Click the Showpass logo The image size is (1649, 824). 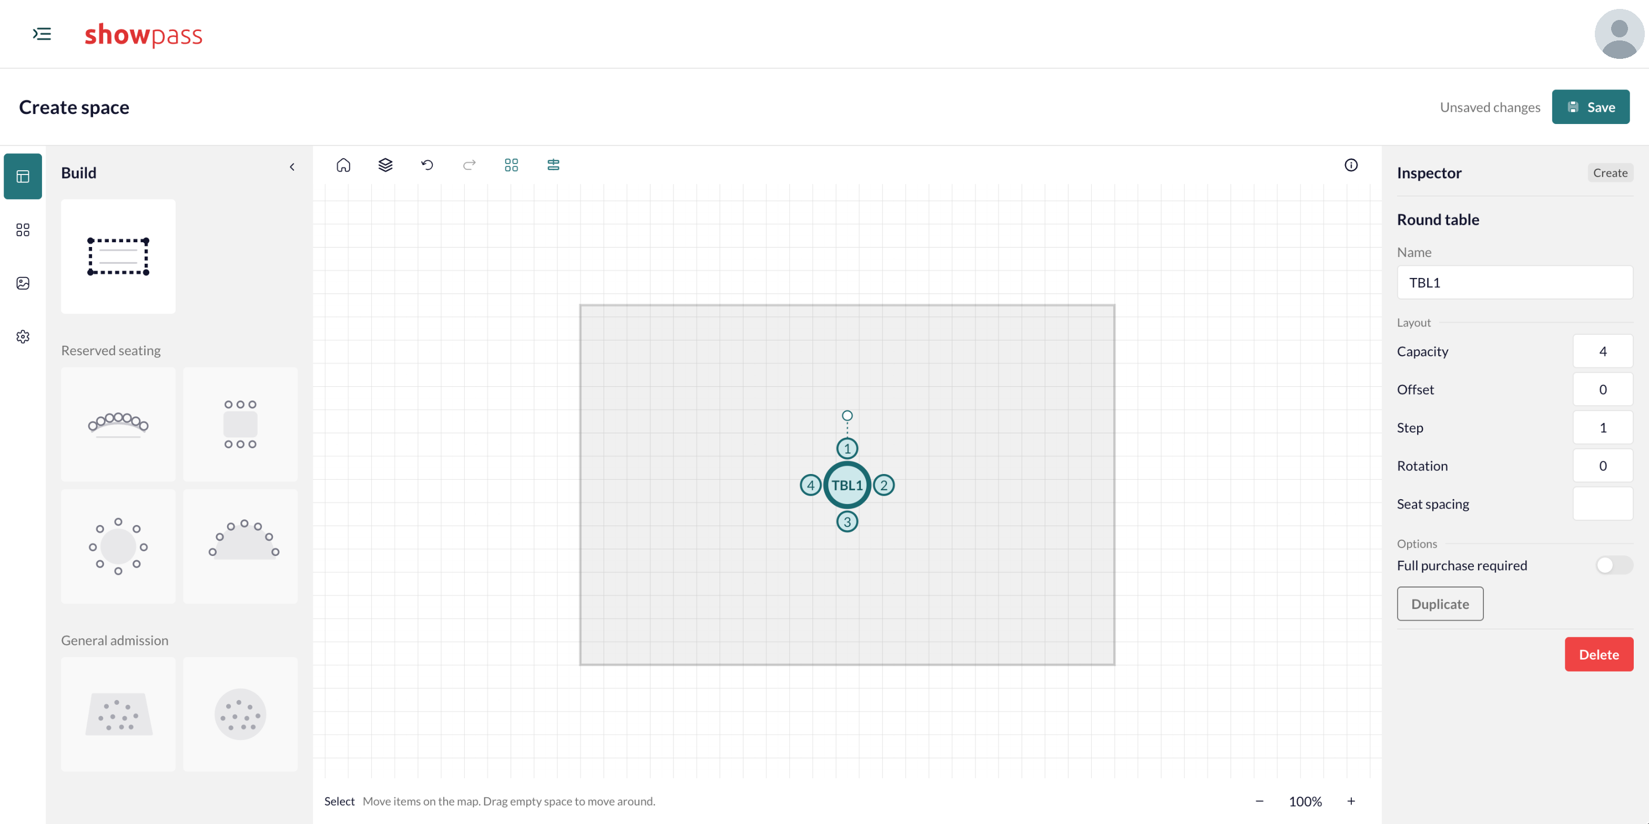[x=144, y=35]
